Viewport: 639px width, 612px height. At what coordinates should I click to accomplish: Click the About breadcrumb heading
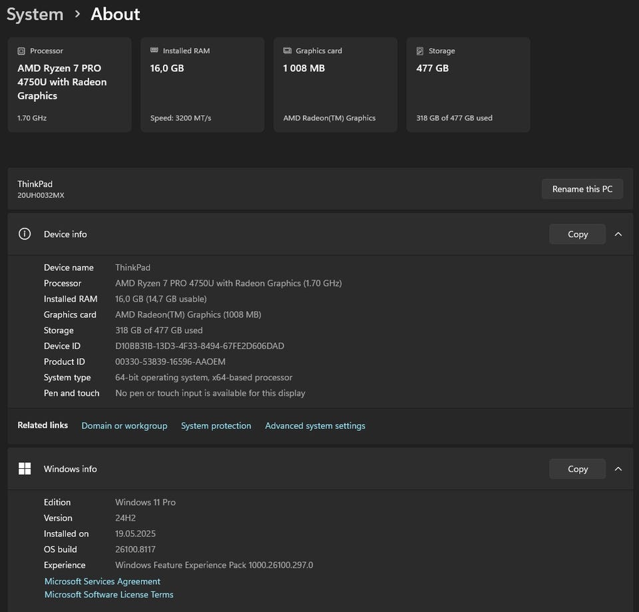coord(115,14)
